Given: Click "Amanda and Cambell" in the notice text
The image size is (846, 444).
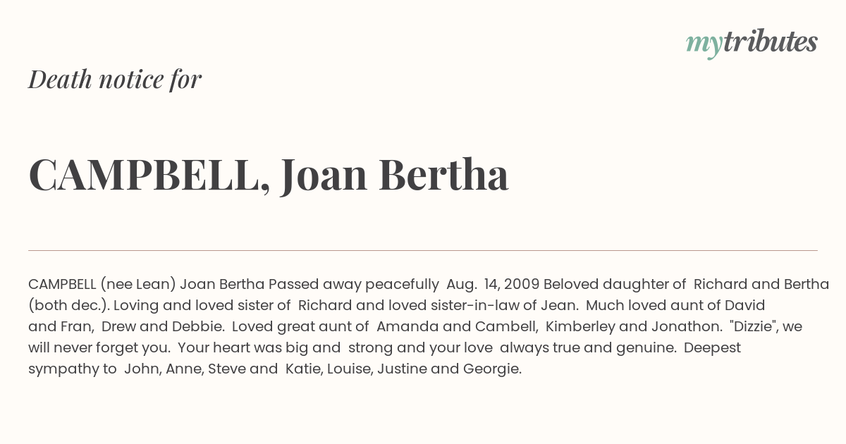Looking at the screenshot, I should 458,327.
